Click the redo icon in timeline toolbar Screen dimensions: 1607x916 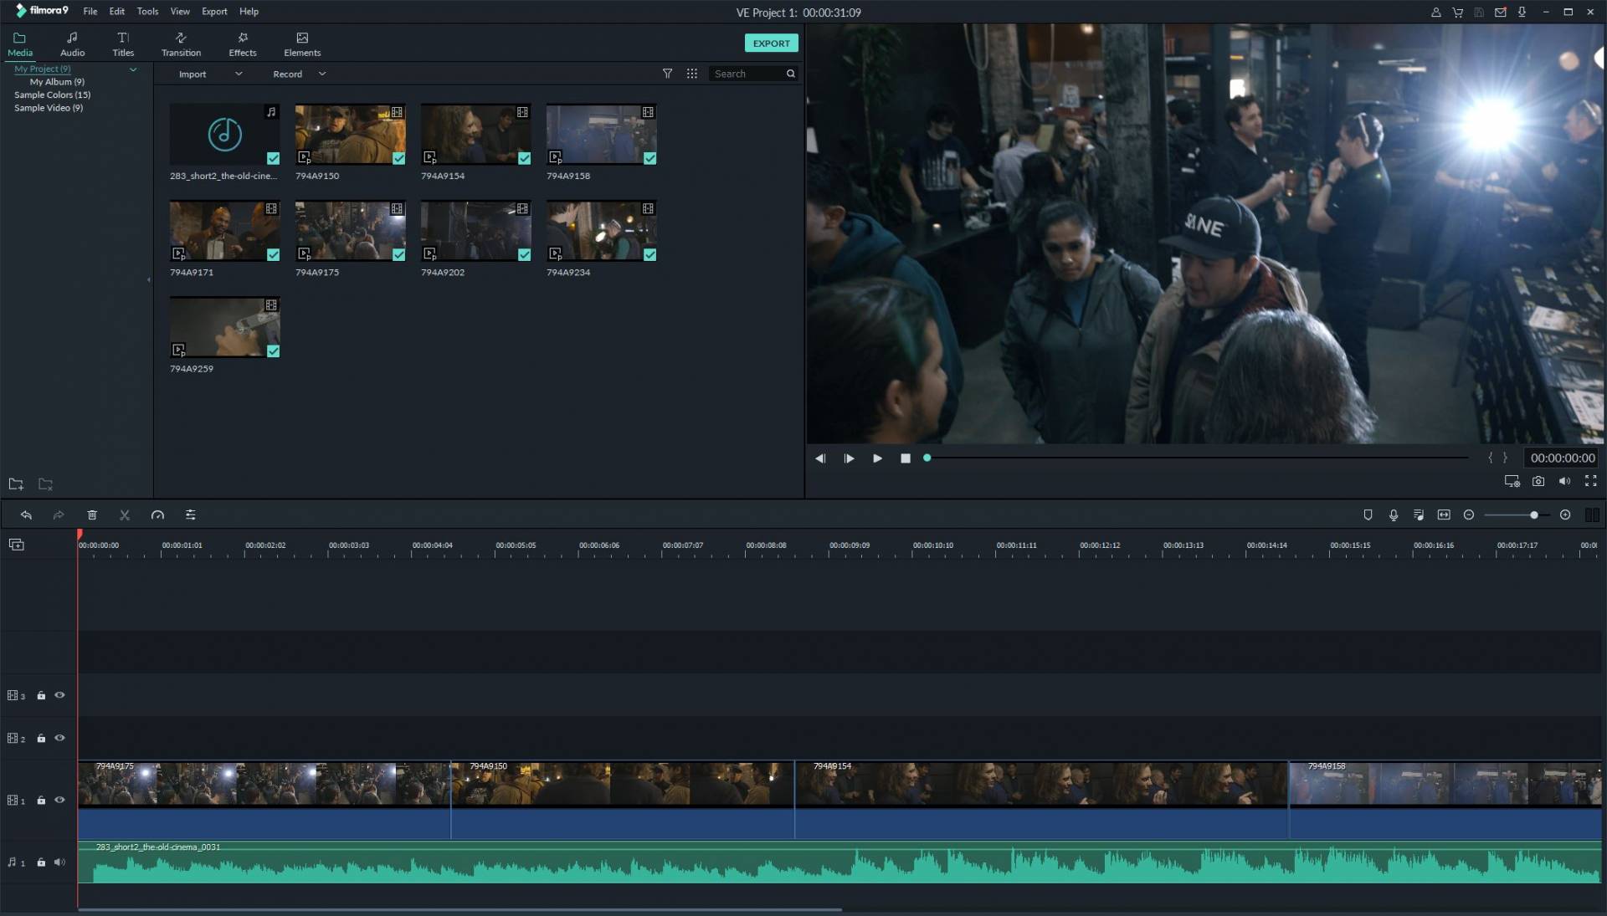(x=59, y=514)
